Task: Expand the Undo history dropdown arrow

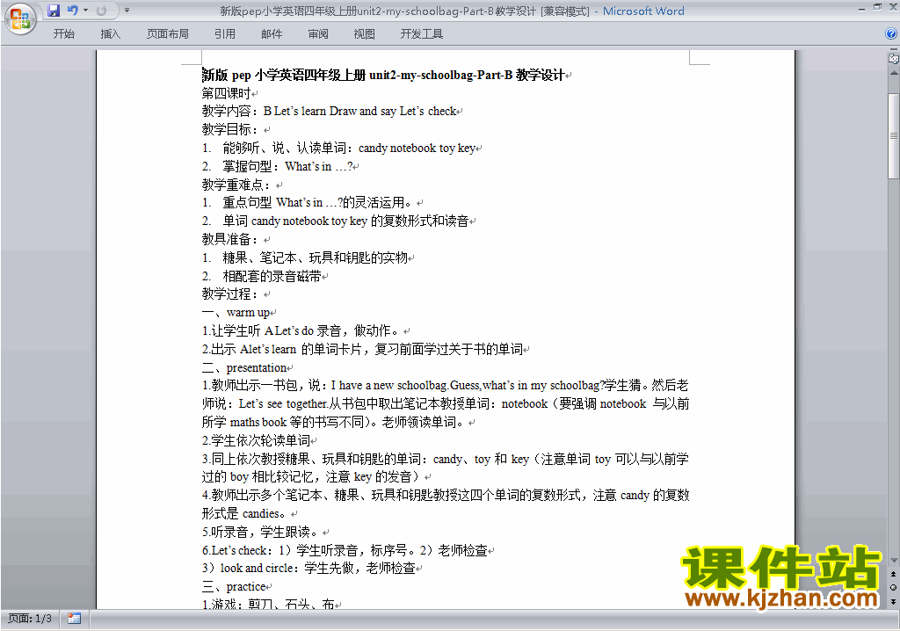Action: coord(85,11)
